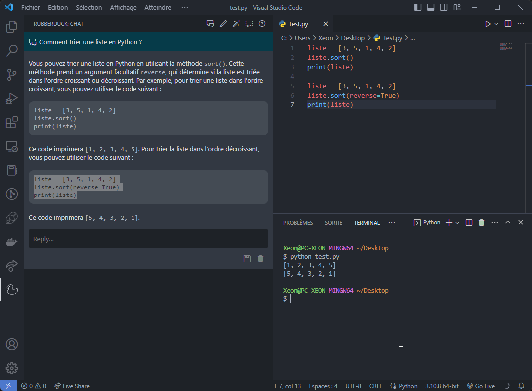The image size is (532, 391).
Task: Open the Explorer view in activity bar
Action: (x=12, y=27)
